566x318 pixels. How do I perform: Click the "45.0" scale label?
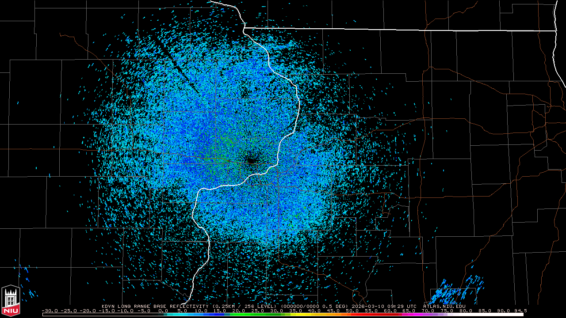click(x=334, y=310)
